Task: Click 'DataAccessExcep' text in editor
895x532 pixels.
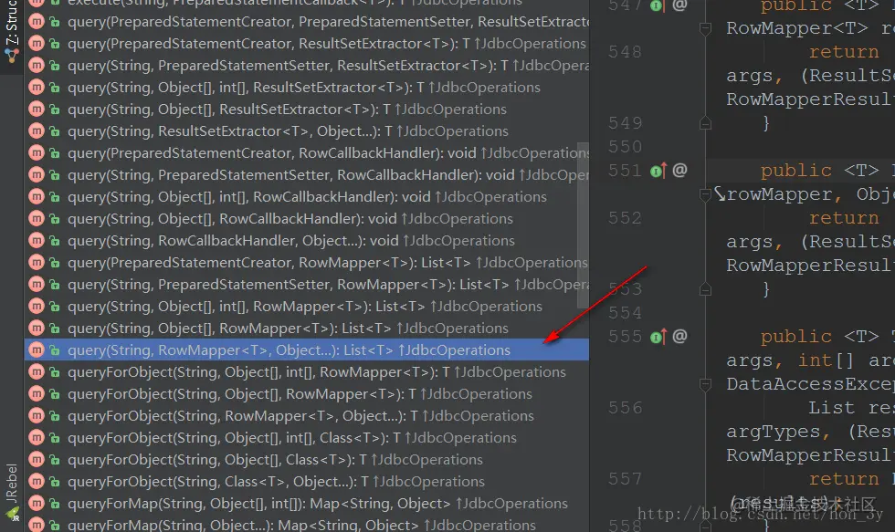Action: (x=811, y=384)
